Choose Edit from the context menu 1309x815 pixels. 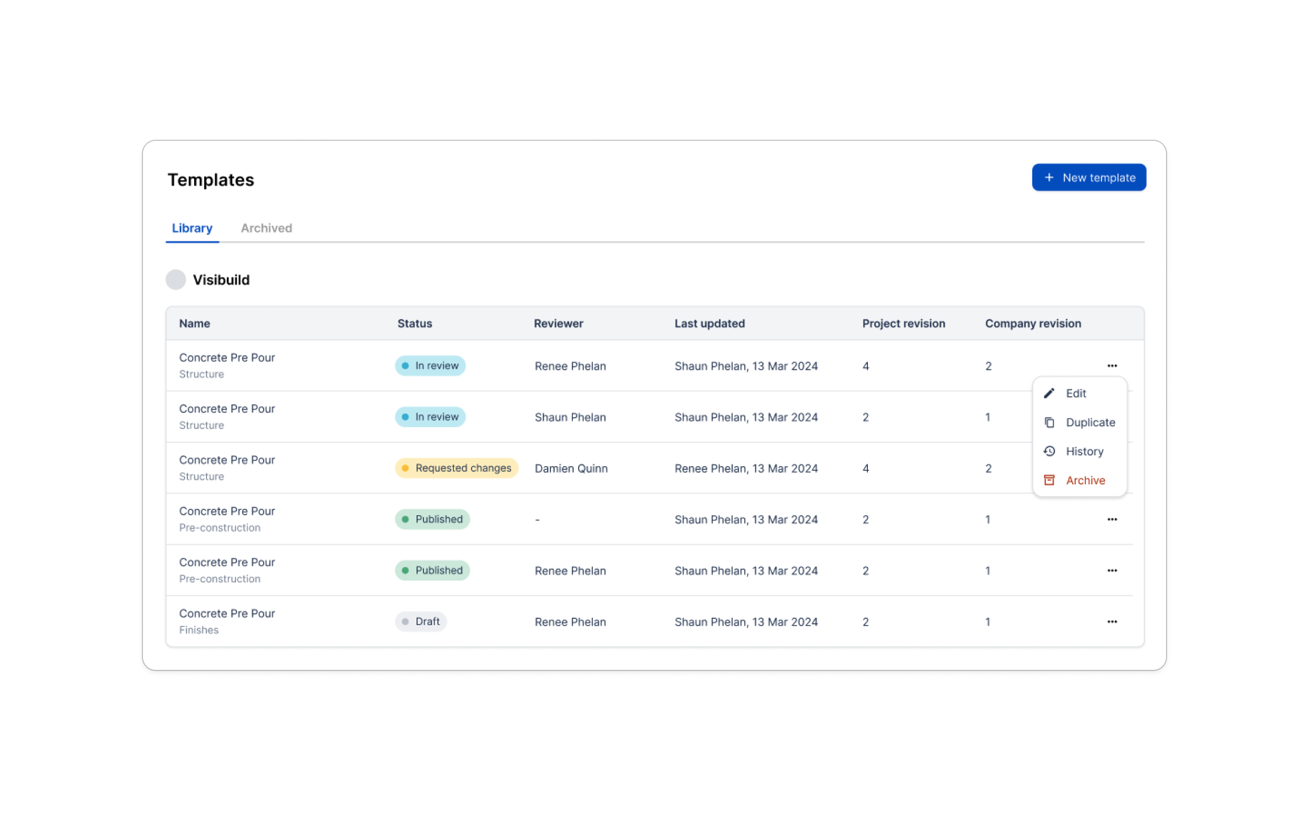[1080, 393]
